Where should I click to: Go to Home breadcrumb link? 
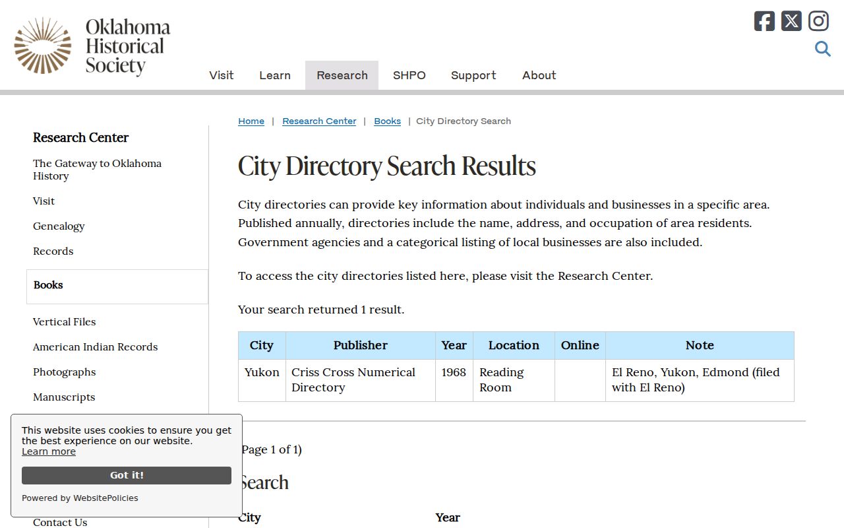click(x=251, y=121)
